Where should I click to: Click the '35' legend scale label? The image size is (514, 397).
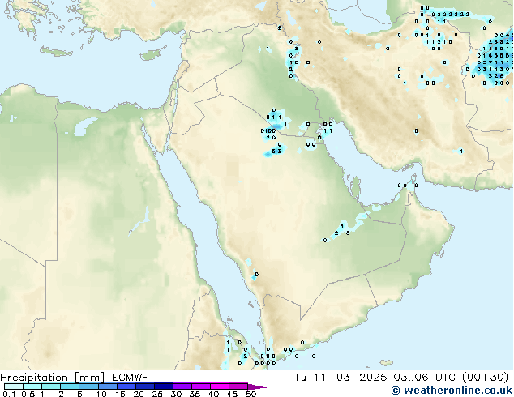coord(195,394)
